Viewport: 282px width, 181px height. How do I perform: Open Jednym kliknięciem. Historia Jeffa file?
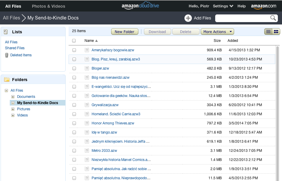121,141
